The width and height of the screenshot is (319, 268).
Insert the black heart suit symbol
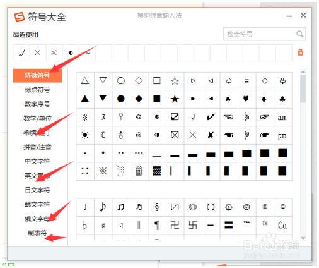pos(246,99)
